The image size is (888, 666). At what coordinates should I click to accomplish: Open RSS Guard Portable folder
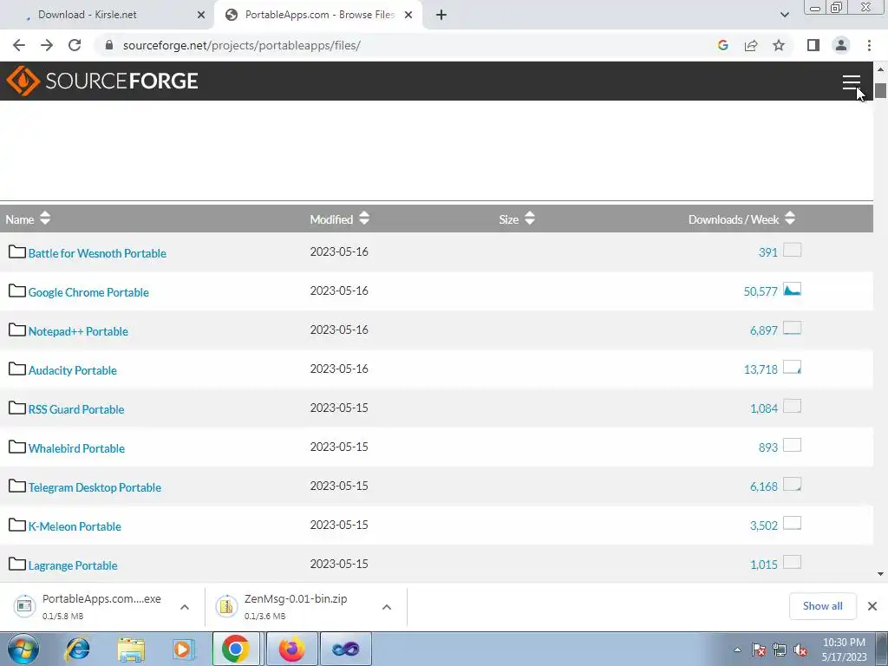click(x=76, y=409)
